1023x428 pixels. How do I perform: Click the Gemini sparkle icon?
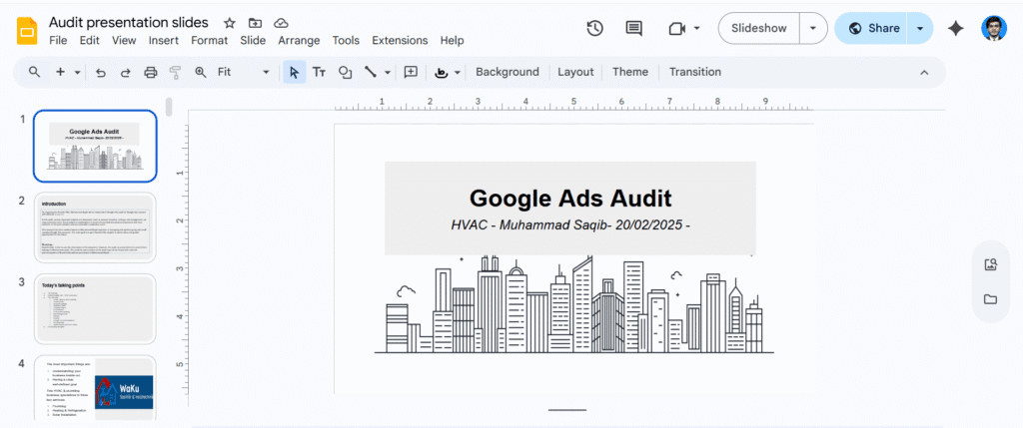point(956,28)
